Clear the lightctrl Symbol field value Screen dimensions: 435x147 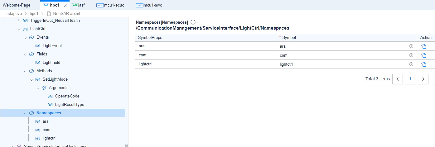click(x=411, y=64)
